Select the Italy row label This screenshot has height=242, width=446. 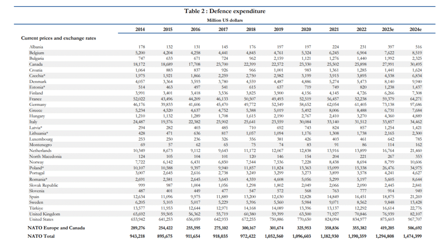pos(33,122)
